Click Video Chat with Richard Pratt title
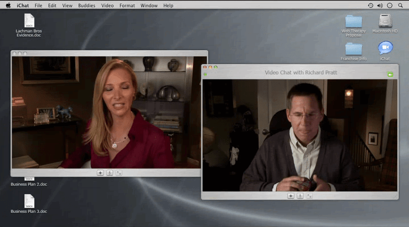Viewport: 409px width, 227px height. point(301,73)
